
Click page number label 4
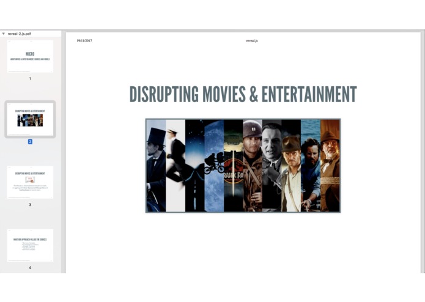coord(30,268)
